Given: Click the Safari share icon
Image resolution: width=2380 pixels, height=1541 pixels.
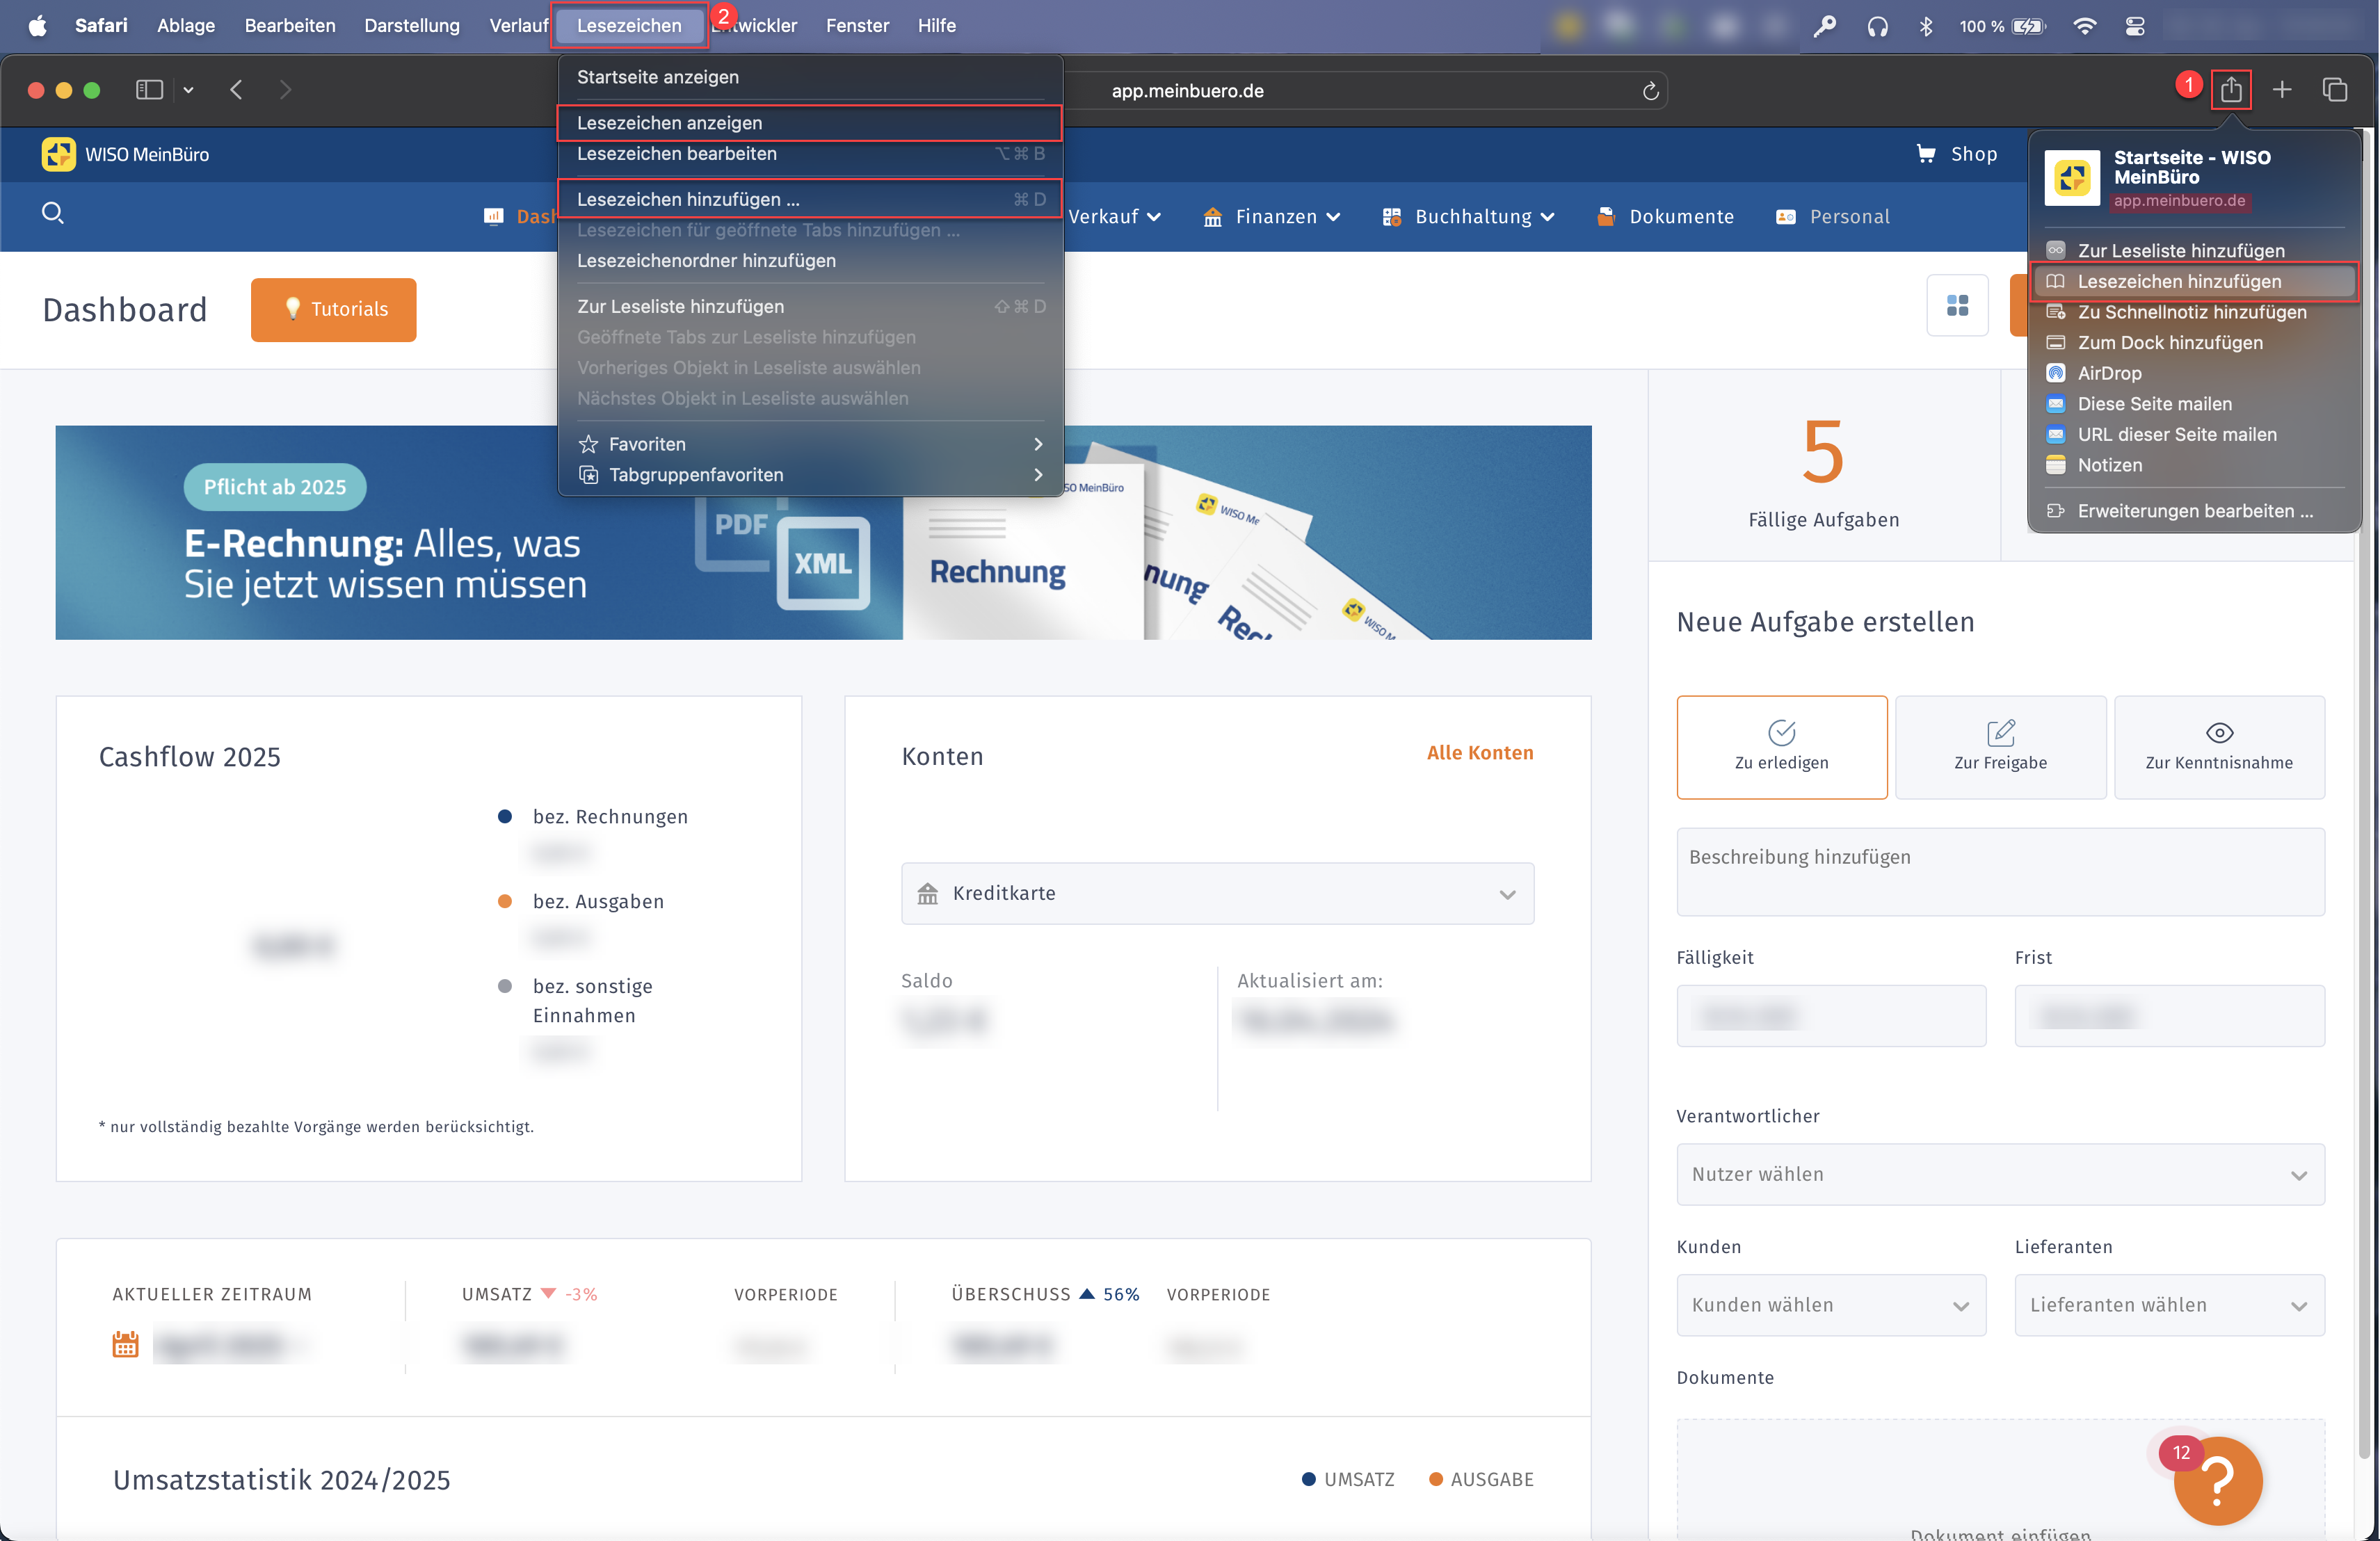Looking at the screenshot, I should [2230, 90].
